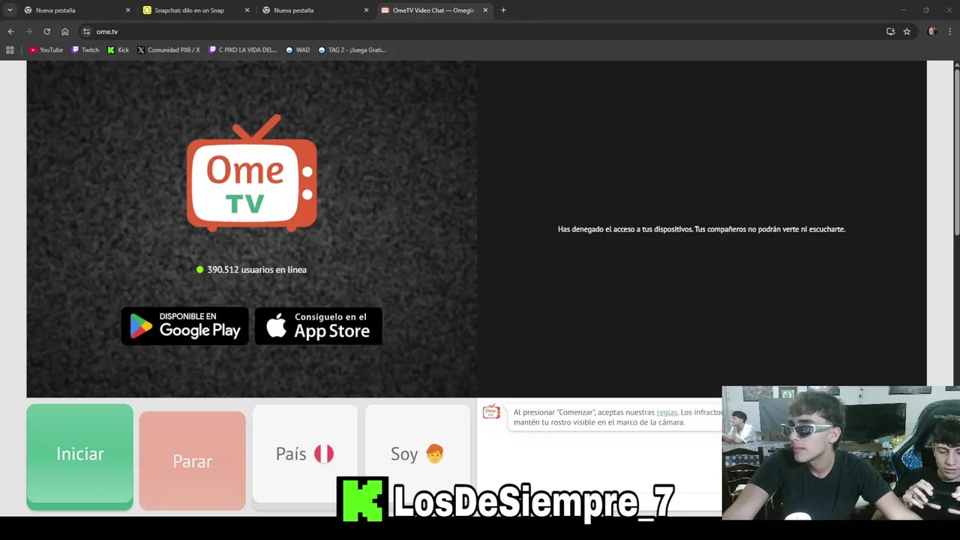The image size is (960, 540).
Task: Open the apps grid in bookmarks bar
Action: [x=10, y=50]
